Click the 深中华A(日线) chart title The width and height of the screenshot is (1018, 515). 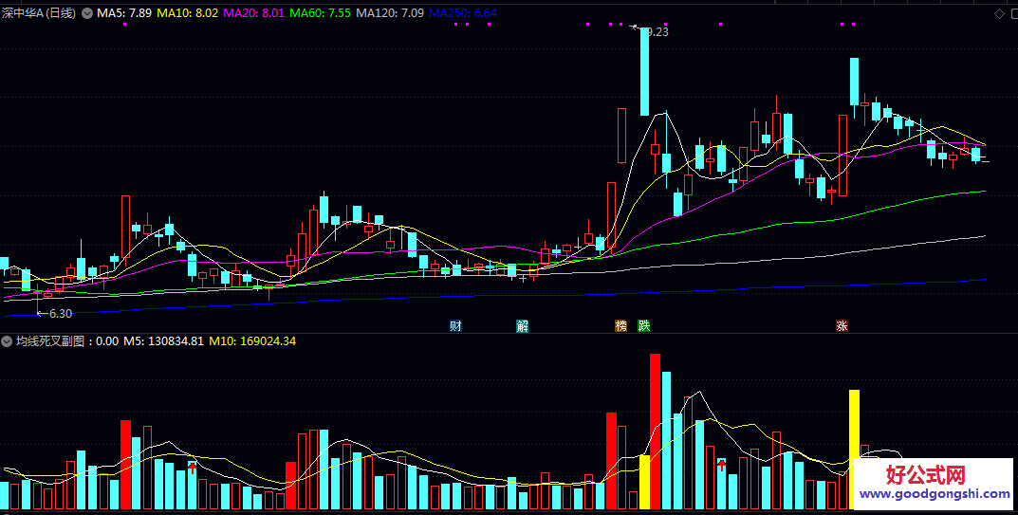pyautogui.click(x=39, y=13)
